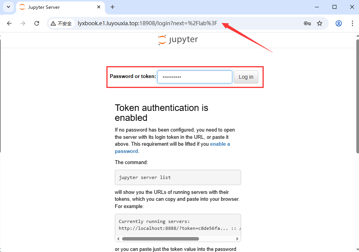
Task: Open the tab search chevron
Action: (8, 7)
